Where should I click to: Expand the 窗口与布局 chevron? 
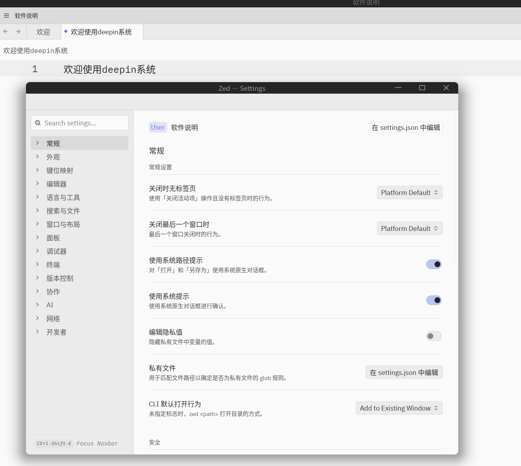tap(37, 224)
